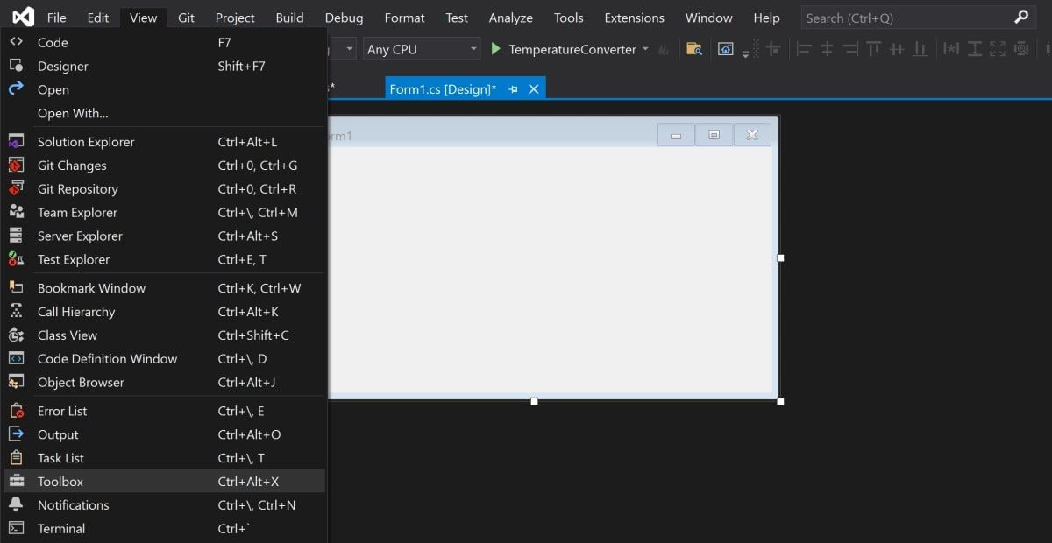The image size is (1052, 543).
Task: Open Solution Explorer from the View menu
Action: (x=85, y=141)
